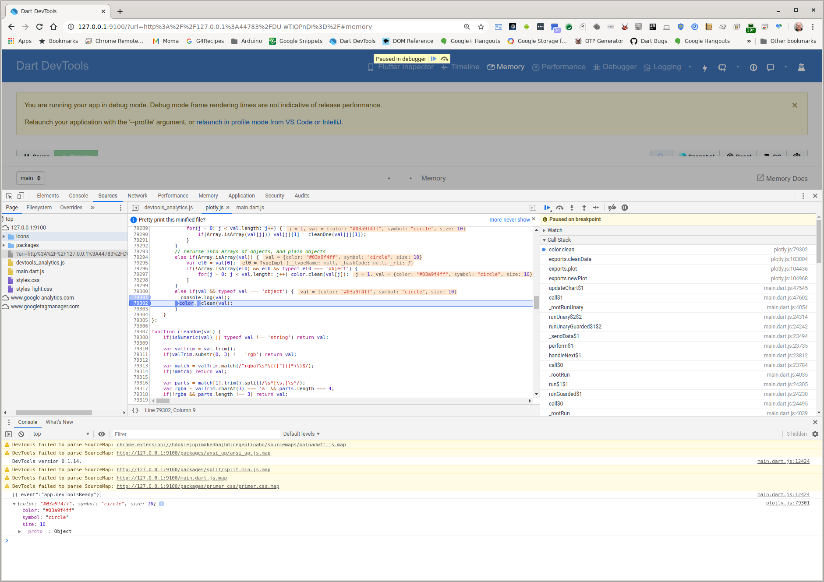Open the What's New drawer tab
This screenshot has height=582, width=824.
click(60, 422)
